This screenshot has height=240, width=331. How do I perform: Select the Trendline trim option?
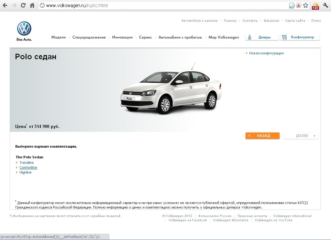tap(27, 163)
